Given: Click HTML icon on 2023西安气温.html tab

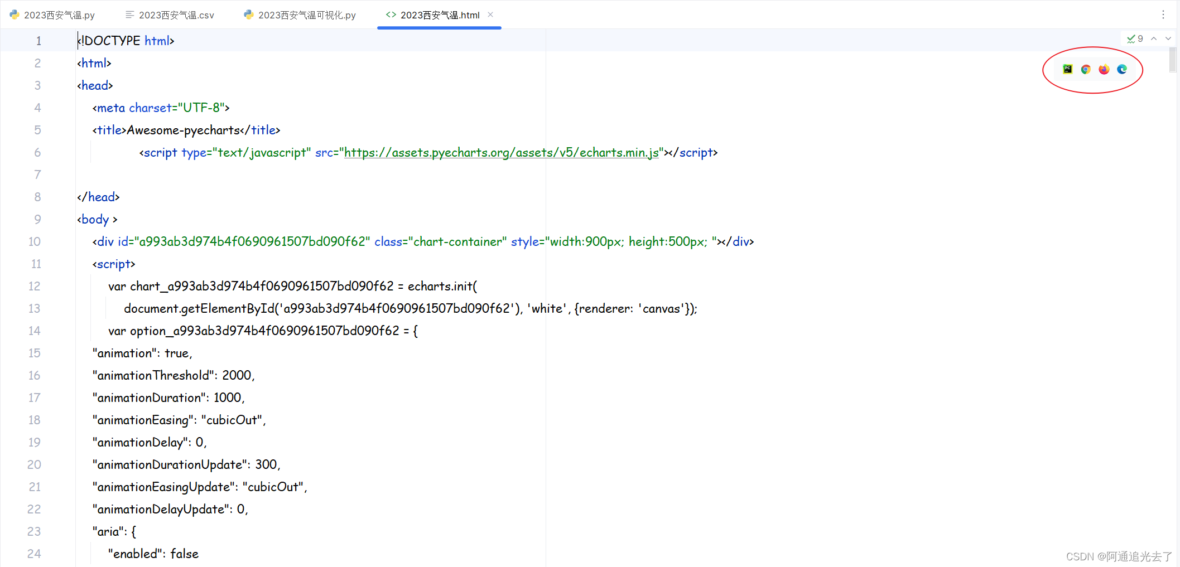Looking at the screenshot, I should 391,15.
